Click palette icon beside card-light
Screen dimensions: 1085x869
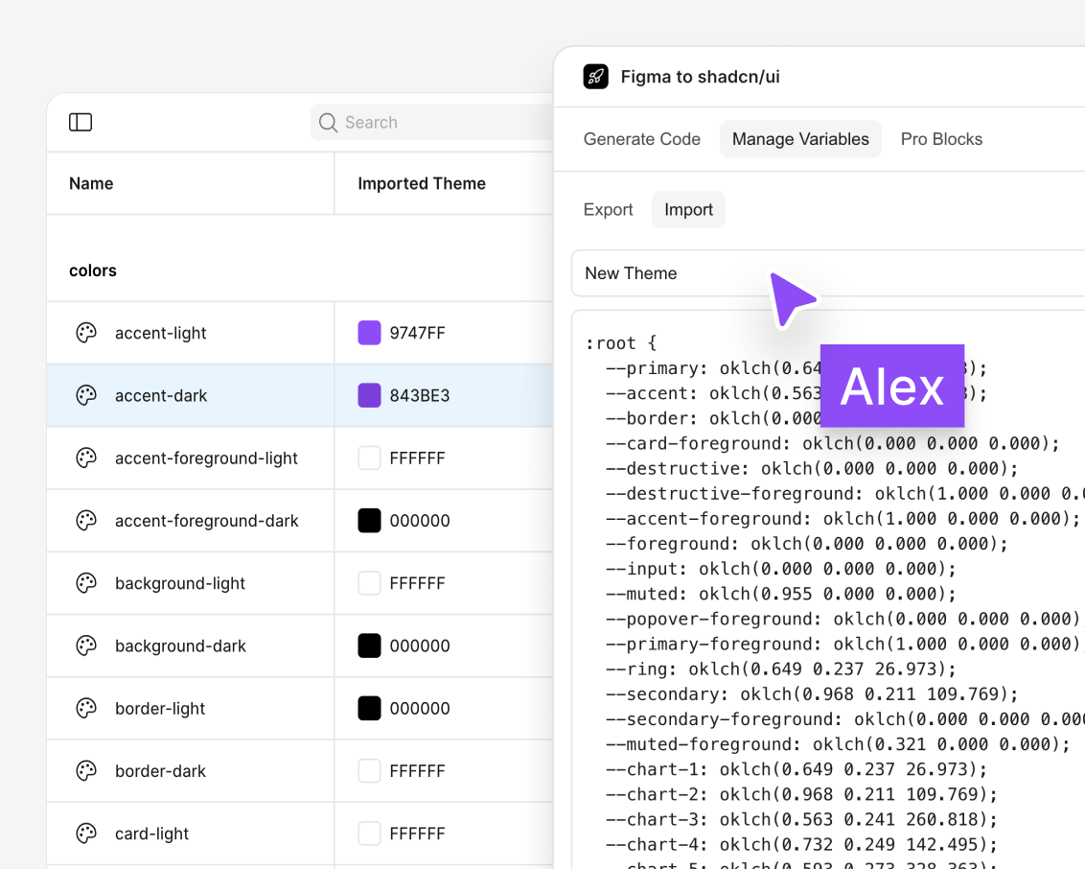[86, 834]
